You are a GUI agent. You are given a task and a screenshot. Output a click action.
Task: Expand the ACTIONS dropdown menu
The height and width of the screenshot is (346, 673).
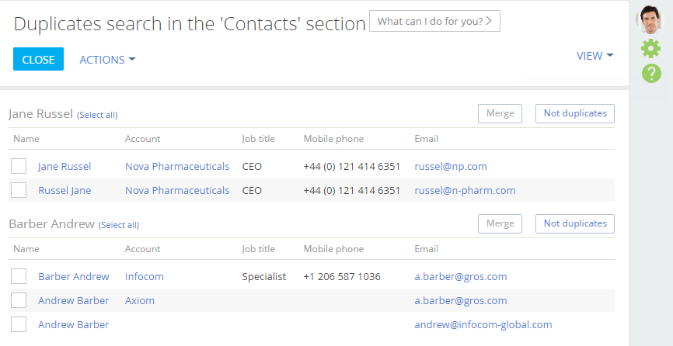coord(107,60)
